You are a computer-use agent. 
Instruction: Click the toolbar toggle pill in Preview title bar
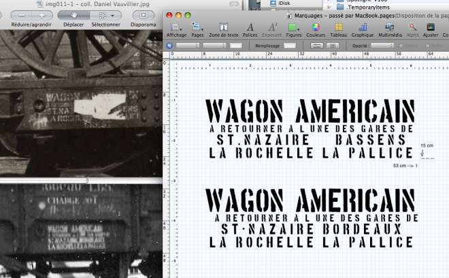click(x=234, y=3)
